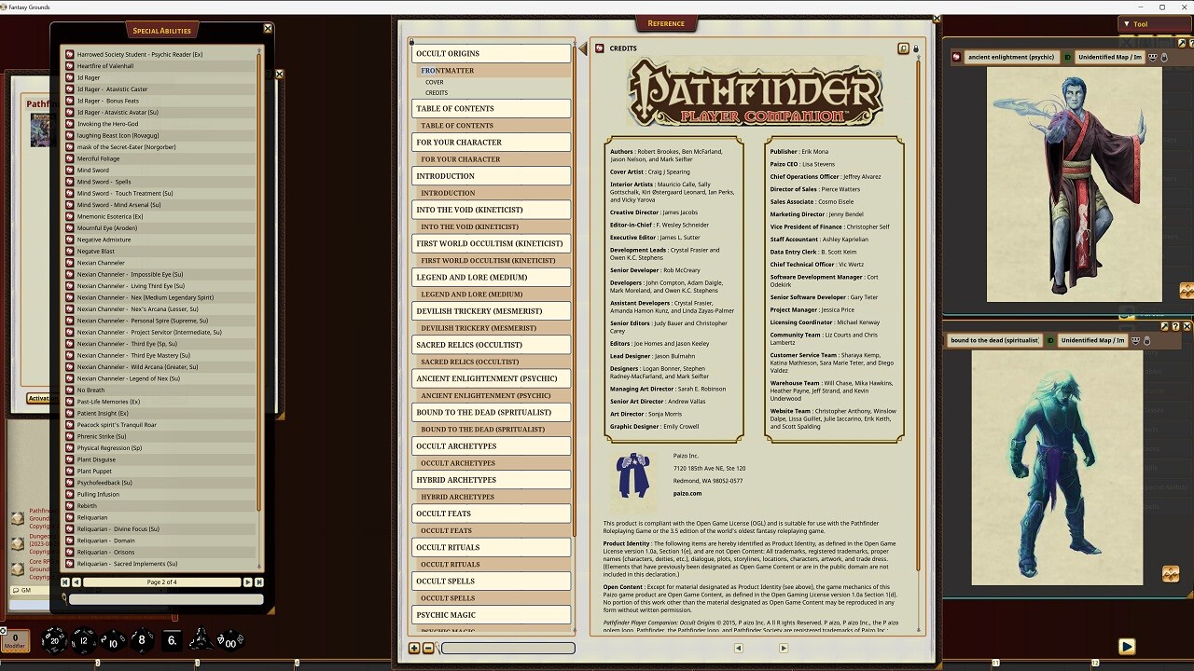Click the question mark help icon on the map window
Viewport: 1194px width, 671px height.
[1191, 42]
